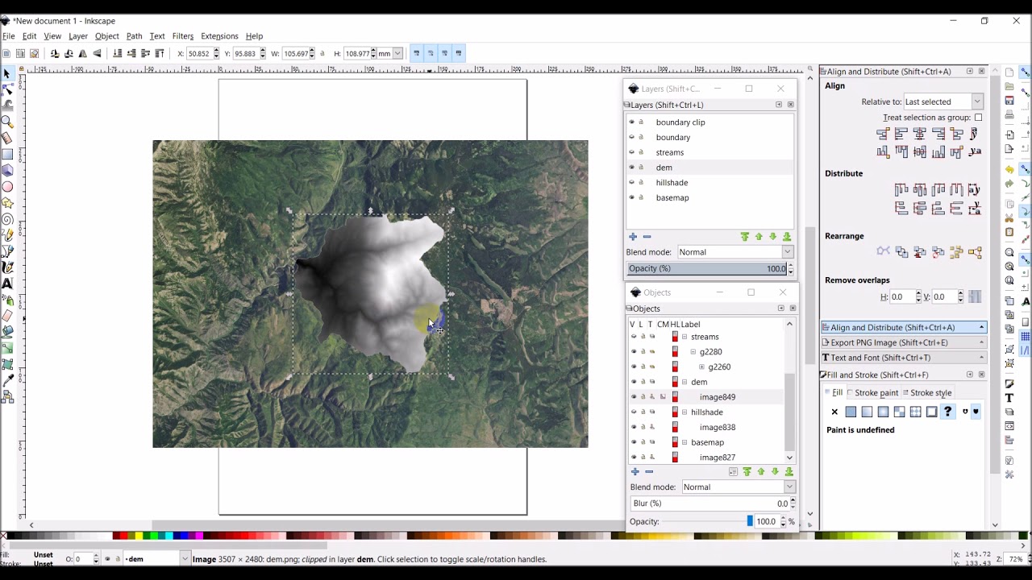Open the Path menu
The height and width of the screenshot is (580, 1032).
tap(134, 36)
